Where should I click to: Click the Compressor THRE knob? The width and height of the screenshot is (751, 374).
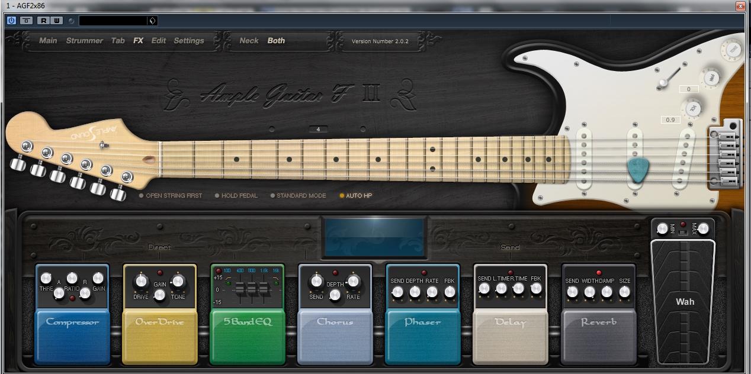pos(46,278)
